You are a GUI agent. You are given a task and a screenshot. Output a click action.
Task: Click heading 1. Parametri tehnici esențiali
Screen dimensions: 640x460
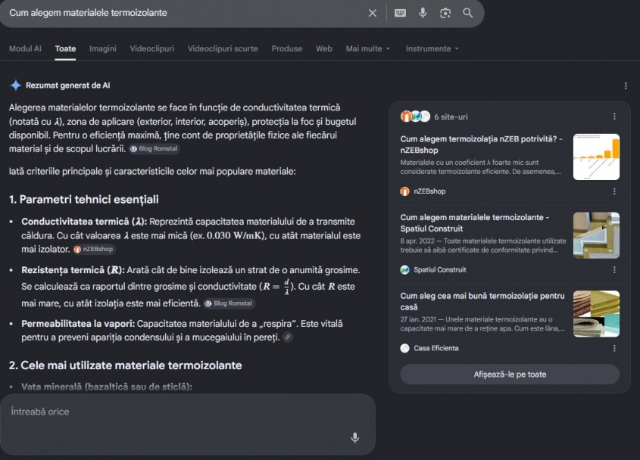(x=83, y=200)
